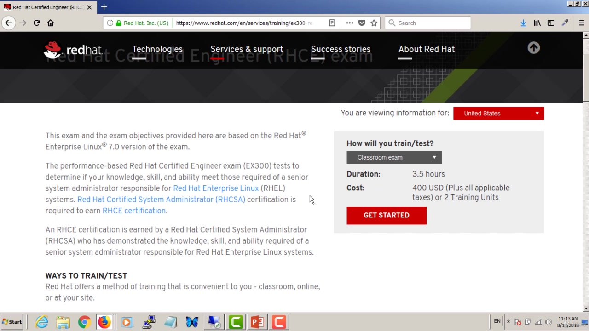The width and height of the screenshot is (589, 331).
Task: Show hidden system tray icons
Action: (508, 321)
